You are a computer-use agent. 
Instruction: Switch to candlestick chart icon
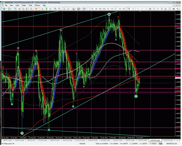[x=47, y=9]
